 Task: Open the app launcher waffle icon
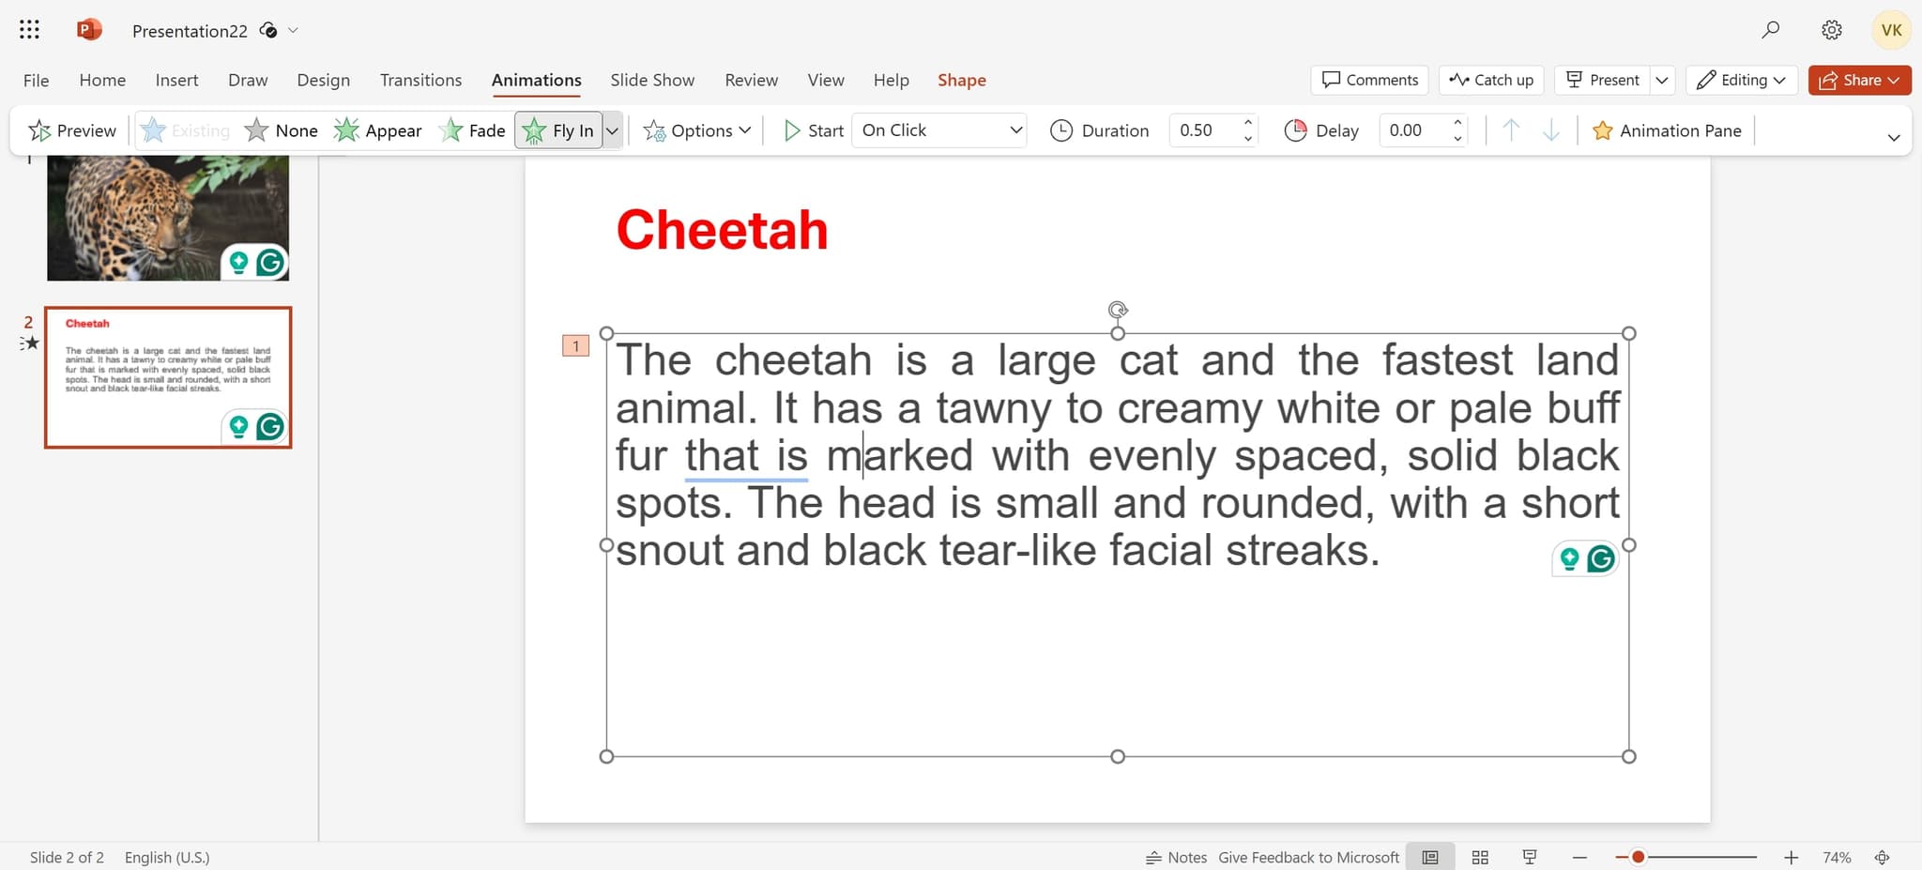[x=29, y=30]
